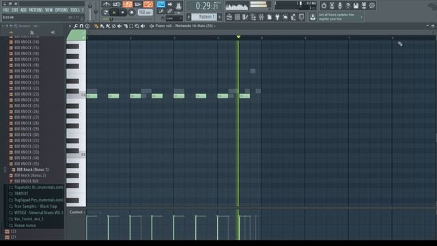Click the updates registration news text
Viewport: 437px width, 246px height.
(x=337, y=16)
